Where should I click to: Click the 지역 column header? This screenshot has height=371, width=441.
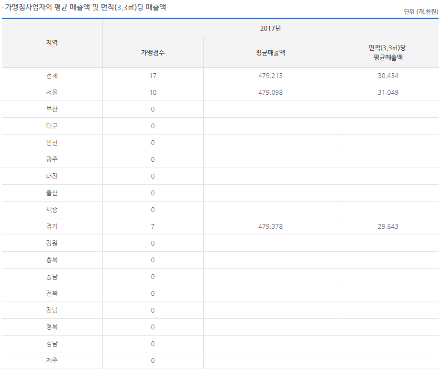52,43
